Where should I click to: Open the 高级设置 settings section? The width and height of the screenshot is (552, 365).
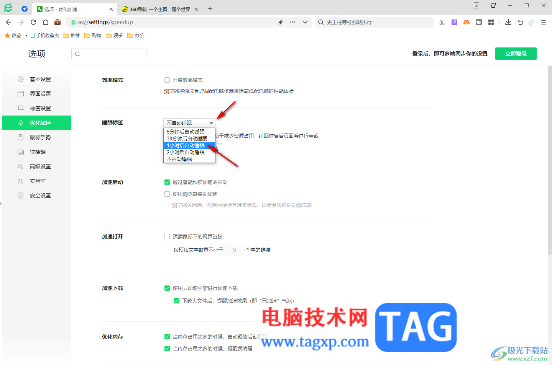(x=41, y=166)
